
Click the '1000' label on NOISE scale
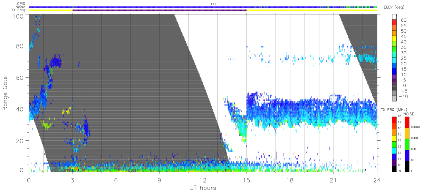pos(414,138)
